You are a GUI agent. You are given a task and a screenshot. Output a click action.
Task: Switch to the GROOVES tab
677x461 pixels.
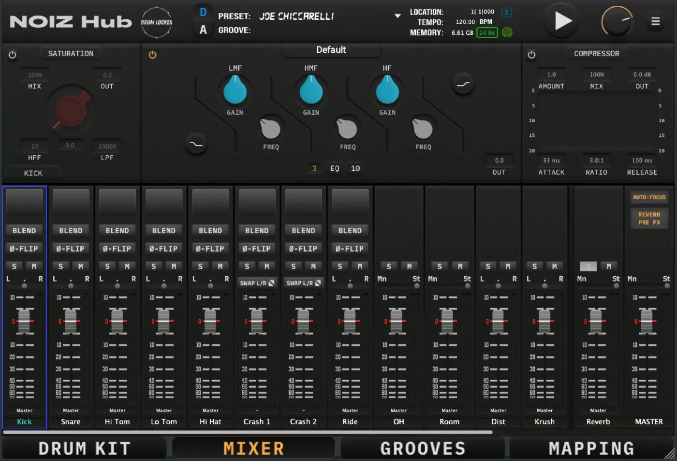pos(423,447)
